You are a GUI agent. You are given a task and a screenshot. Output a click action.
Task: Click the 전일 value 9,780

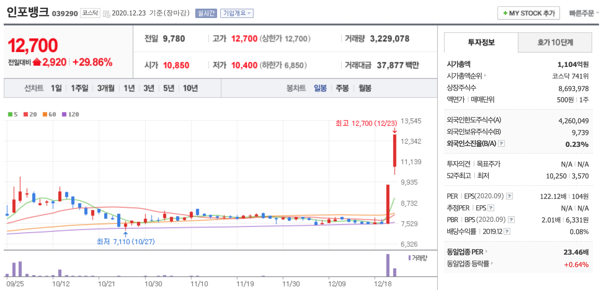pyautogui.click(x=174, y=39)
